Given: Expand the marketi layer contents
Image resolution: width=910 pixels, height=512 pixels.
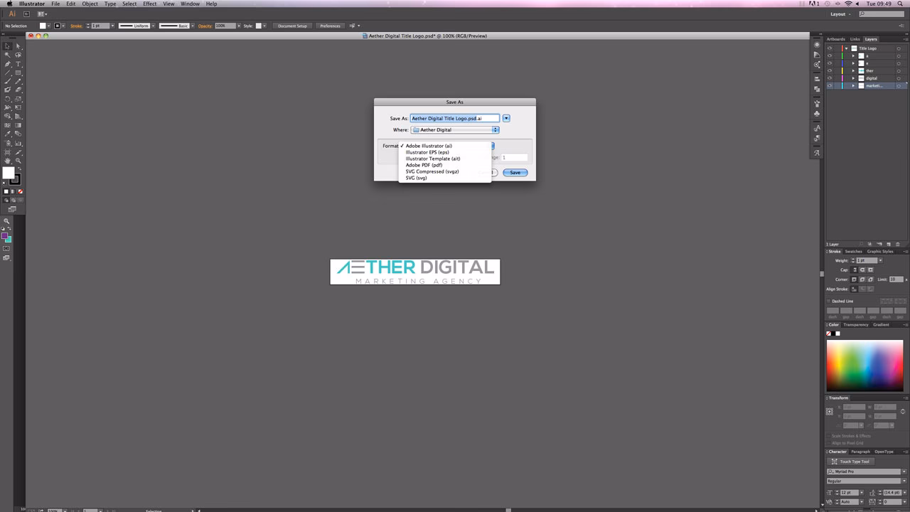Looking at the screenshot, I should (853, 85).
